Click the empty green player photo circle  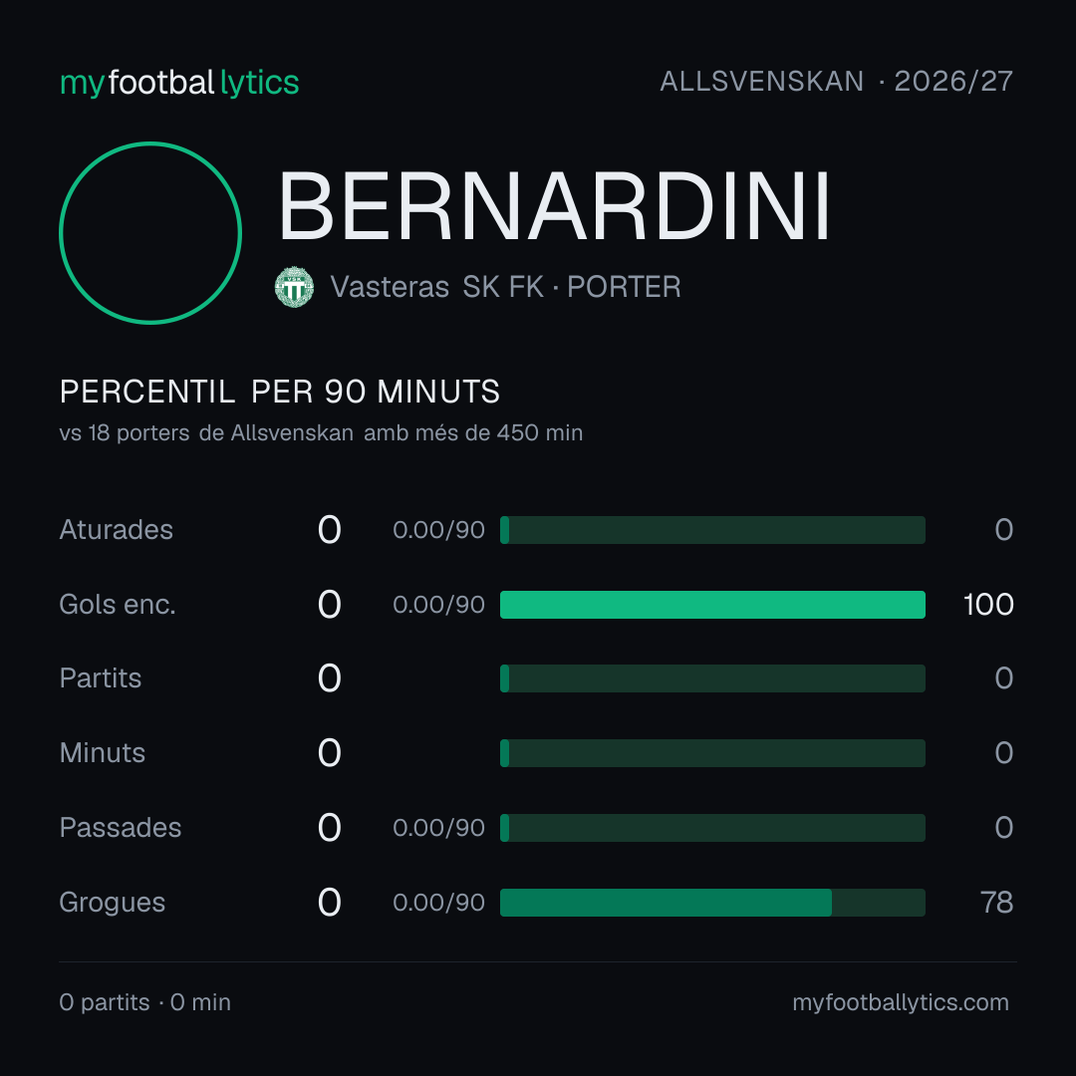pyautogui.click(x=150, y=233)
